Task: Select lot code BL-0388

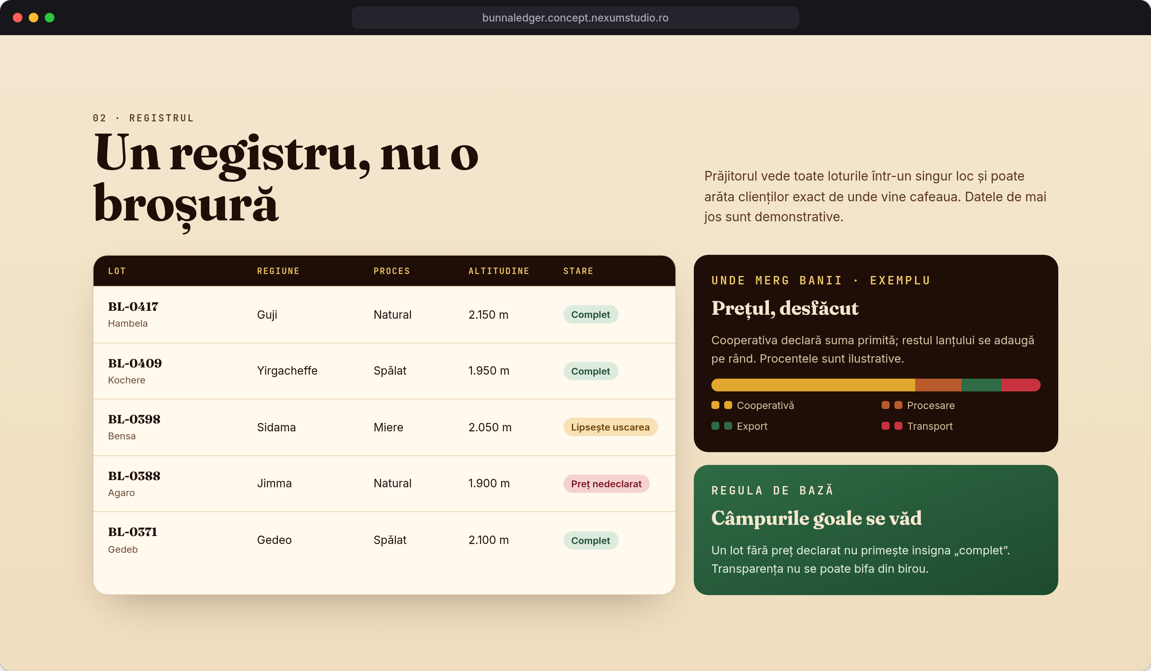Action: click(134, 476)
